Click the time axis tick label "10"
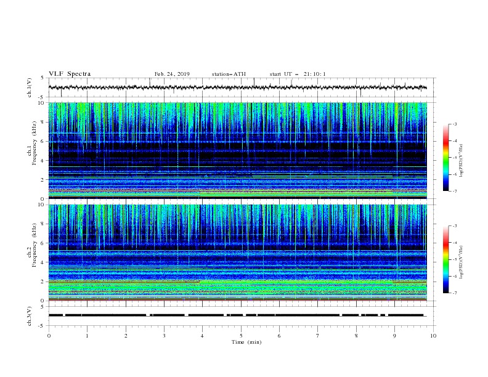488x377 pixels. [x=433, y=336]
